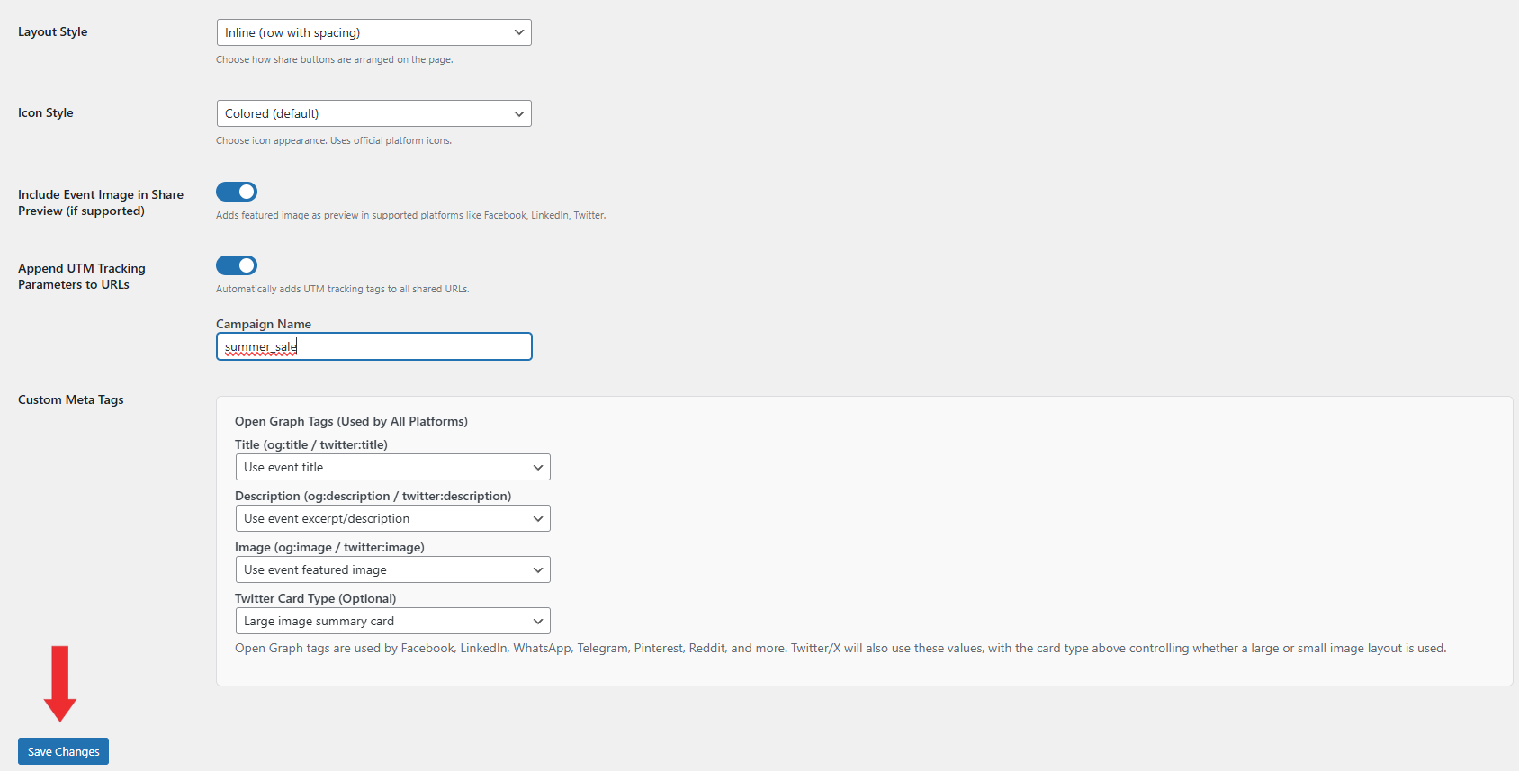Click the Open Graph tags explanation paragraph
The height and width of the screenshot is (771, 1519).
(840, 648)
